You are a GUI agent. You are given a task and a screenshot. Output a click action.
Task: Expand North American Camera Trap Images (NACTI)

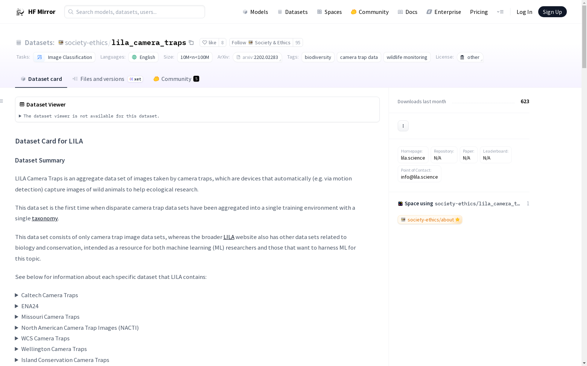coord(77,328)
